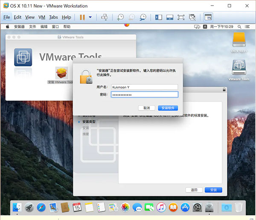Open the VMware File menu
Screen dimensions: 256x220
coord(7,17)
